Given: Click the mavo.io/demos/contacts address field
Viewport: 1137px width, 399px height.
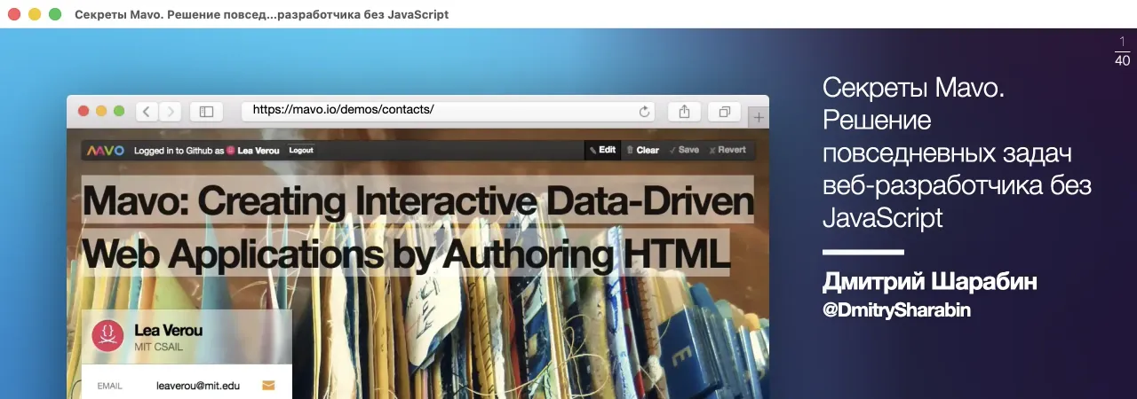Looking at the screenshot, I should click(449, 111).
